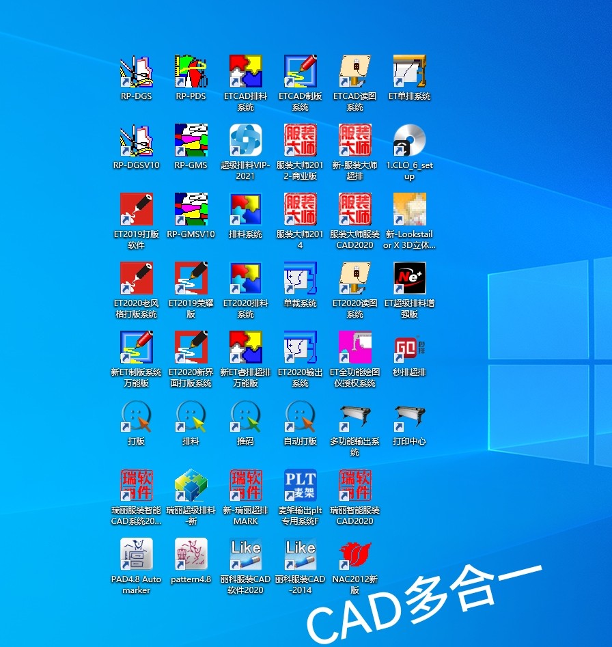Select 服装大师2012-商业版 icon

(x=301, y=140)
